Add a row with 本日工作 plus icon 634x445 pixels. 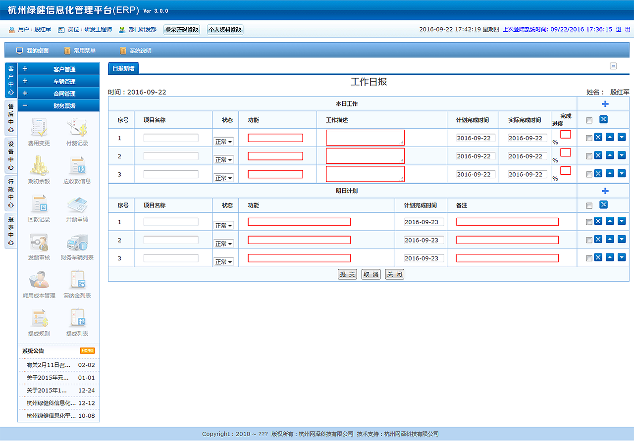[x=605, y=104]
